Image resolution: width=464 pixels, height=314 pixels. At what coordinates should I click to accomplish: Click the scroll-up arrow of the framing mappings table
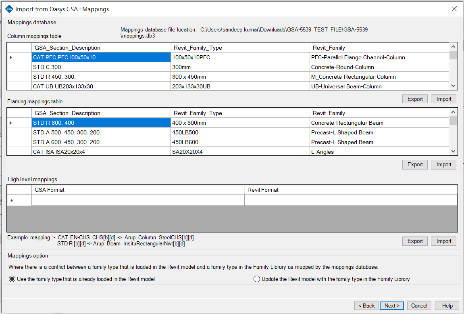453,111
